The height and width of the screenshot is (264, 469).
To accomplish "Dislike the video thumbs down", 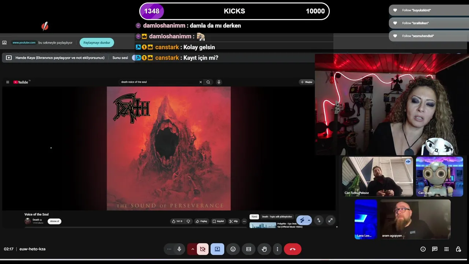I will 188,221.
